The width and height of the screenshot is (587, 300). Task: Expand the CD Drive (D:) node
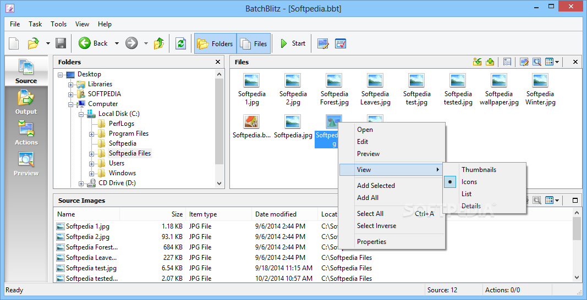point(81,184)
